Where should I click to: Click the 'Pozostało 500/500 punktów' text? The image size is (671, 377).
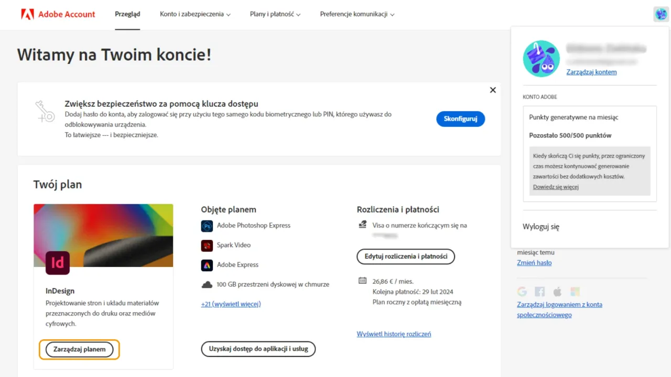click(570, 136)
